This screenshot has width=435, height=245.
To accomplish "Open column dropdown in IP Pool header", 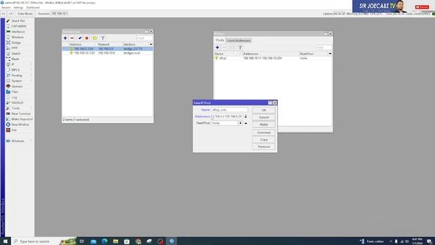I will point(330,54).
